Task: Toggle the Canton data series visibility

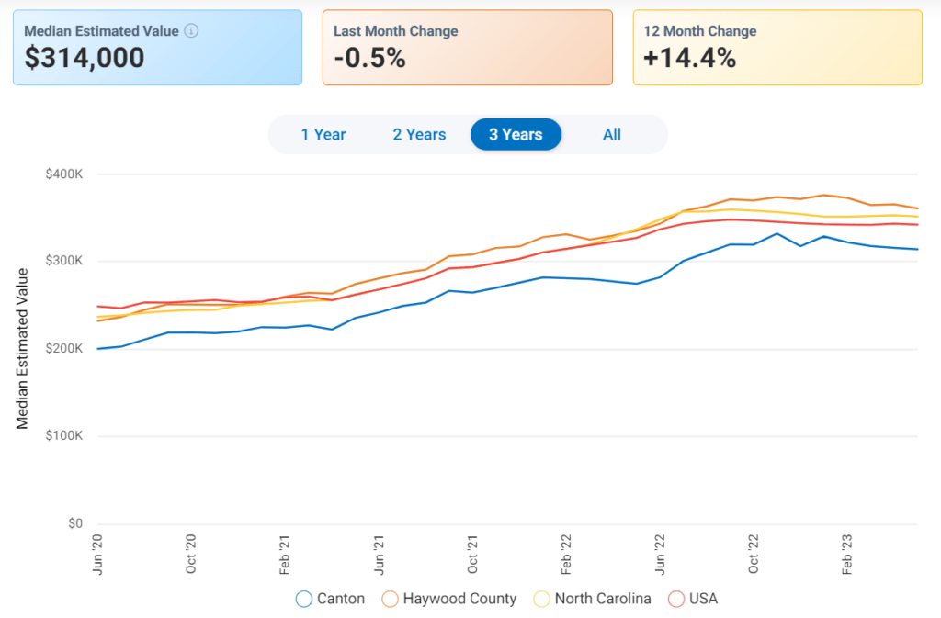Action: (331, 598)
